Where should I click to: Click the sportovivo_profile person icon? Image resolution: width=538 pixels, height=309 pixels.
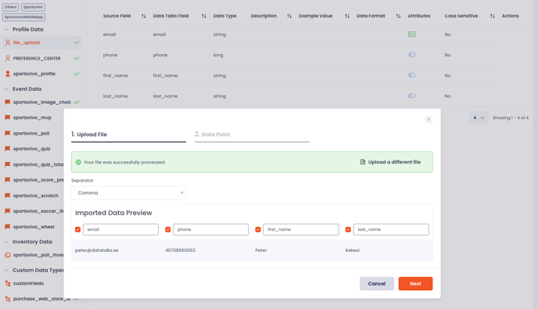point(8,74)
